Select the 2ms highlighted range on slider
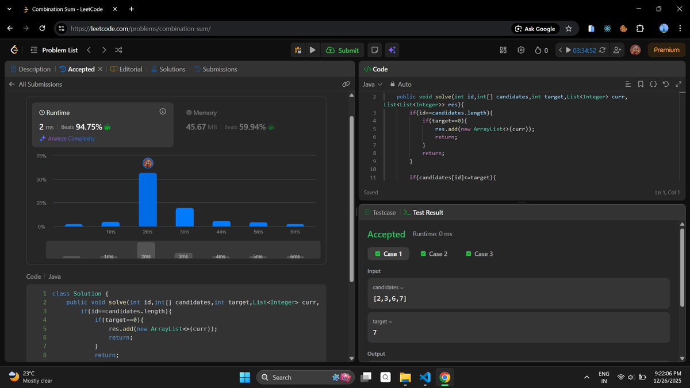690x388 pixels. (146, 250)
